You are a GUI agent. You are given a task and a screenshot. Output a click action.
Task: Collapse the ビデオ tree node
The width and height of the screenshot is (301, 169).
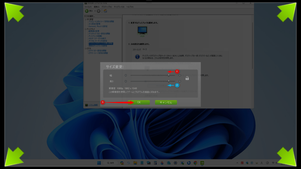pos(85,48)
